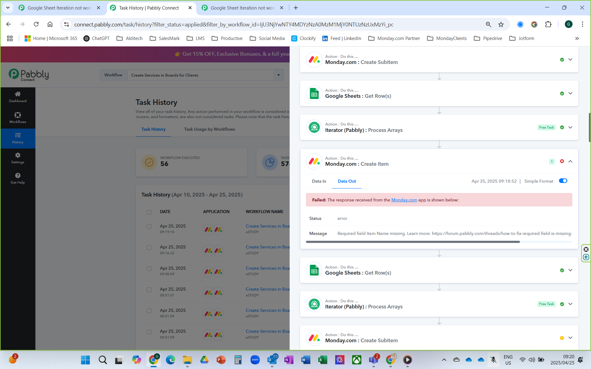591x369 pixels.
Task: Check the row for Apr 25, 2025 08:51:51
Action: (x=149, y=290)
